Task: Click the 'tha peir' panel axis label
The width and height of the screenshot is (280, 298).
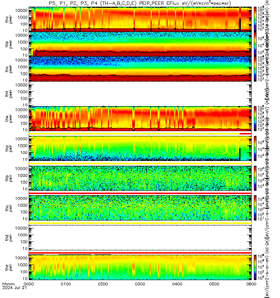Action: (9, 148)
